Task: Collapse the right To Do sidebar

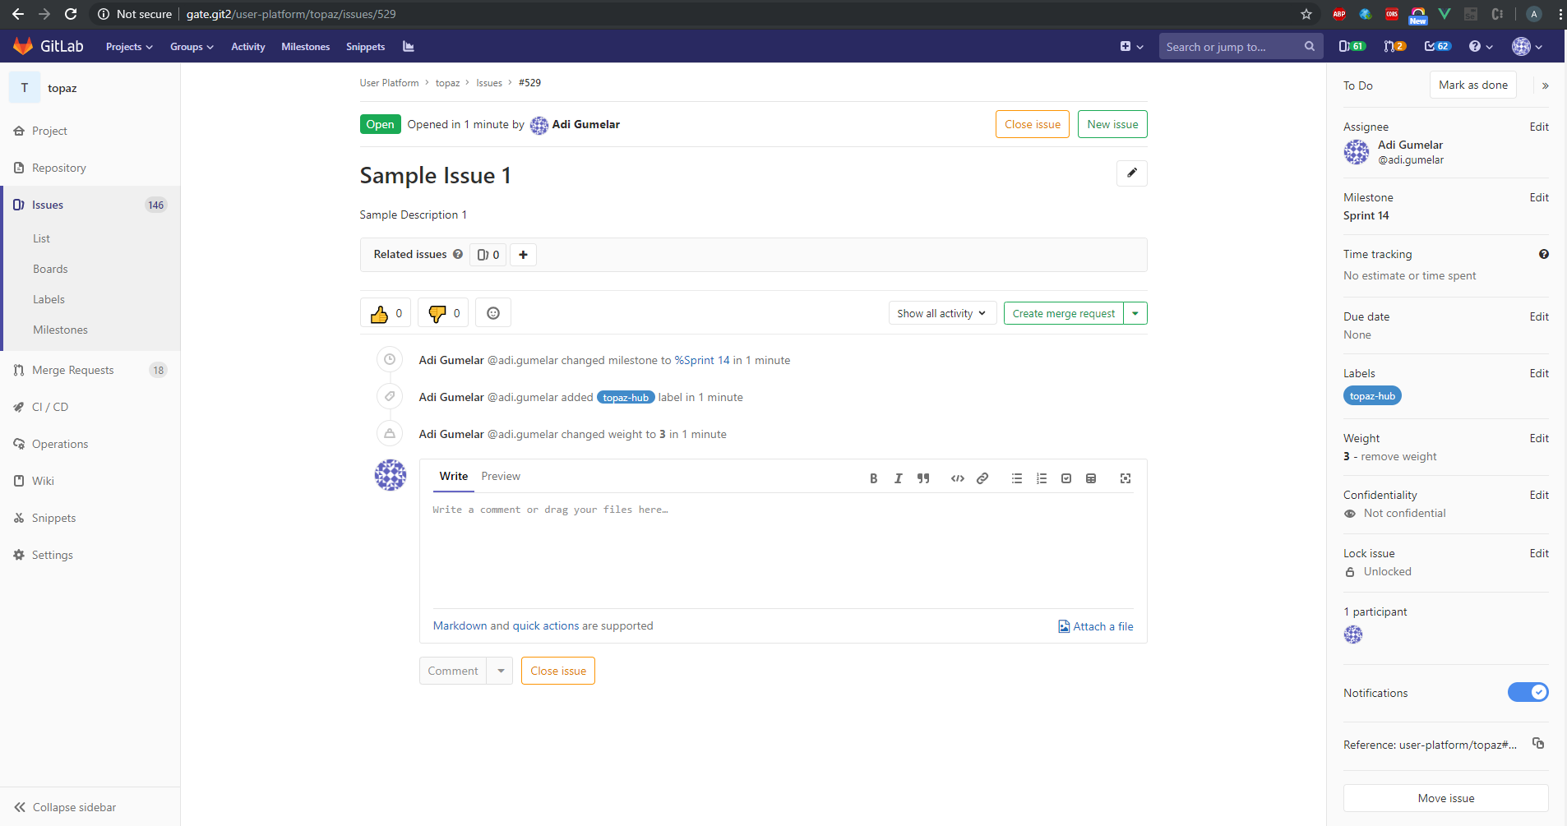Action: [x=1545, y=85]
